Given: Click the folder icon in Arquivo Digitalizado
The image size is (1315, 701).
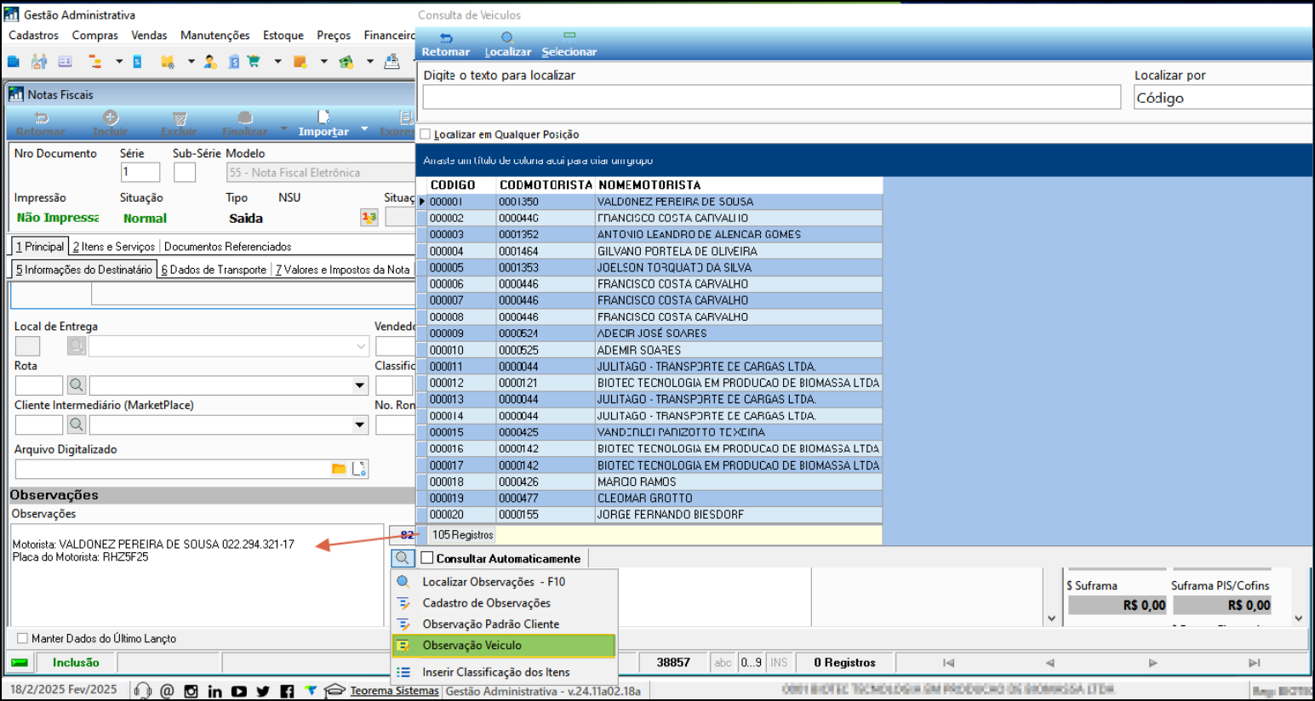Looking at the screenshot, I should (x=339, y=469).
